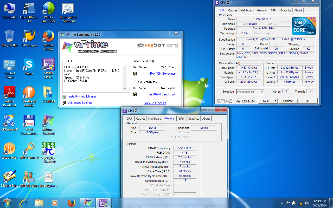Open the WebEx One-Click desktop icon
The width and height of the screenshot is (333, 208).
[x=49, y=12]
